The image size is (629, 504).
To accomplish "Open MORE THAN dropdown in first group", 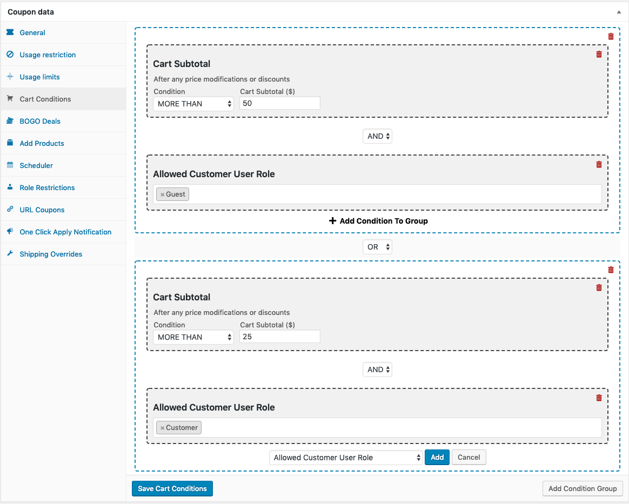I will click(193, 104).
